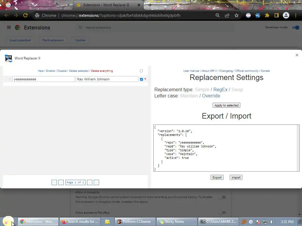The height and width of the screenshot is (226, 302).
Task: Click the chrome://extensions address bar
Action: coord(121,15)
